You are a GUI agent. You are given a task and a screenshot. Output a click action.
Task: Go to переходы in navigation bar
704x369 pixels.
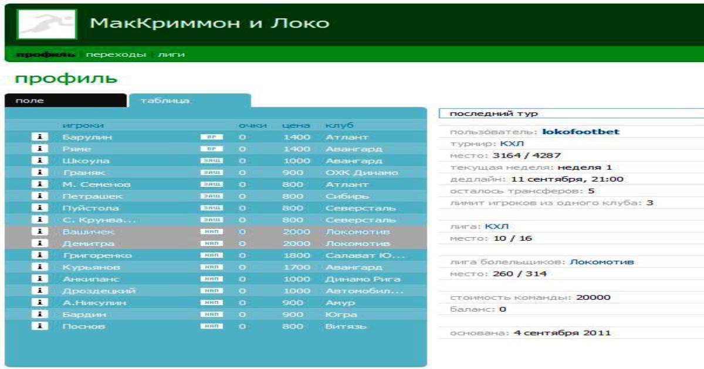coord(116,54)
